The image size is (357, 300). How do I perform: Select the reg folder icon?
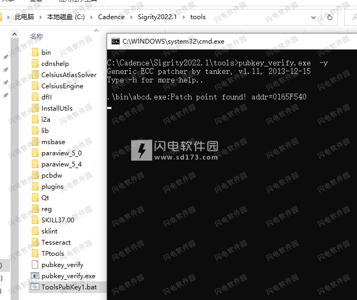coord(35,209)
